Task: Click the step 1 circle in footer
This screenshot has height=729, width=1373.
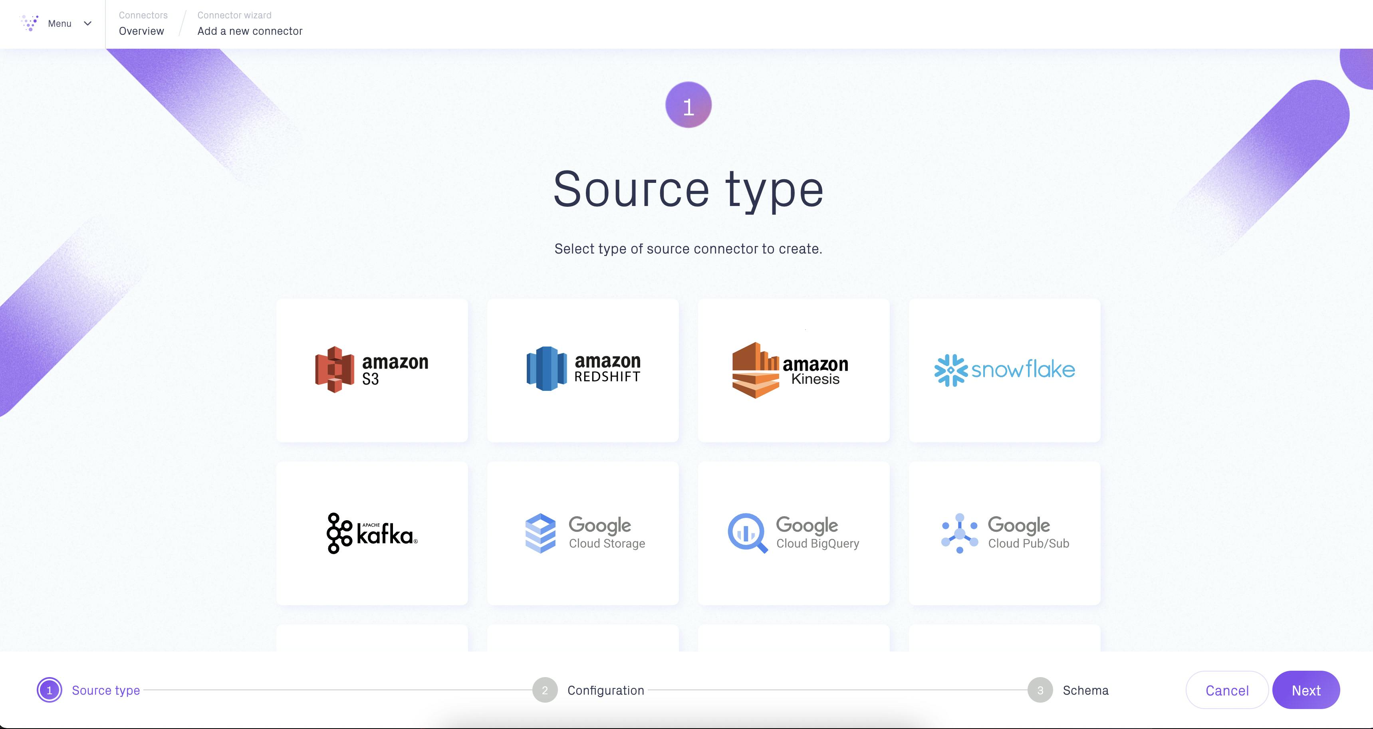Action: (50, 690)
